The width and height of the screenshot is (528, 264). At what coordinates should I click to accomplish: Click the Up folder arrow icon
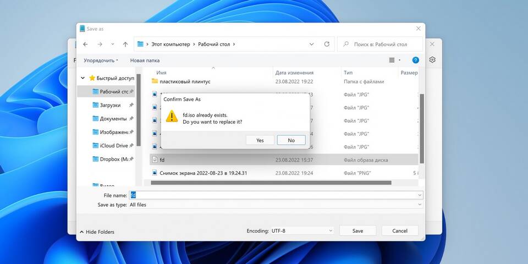click(x=125, y=44)
